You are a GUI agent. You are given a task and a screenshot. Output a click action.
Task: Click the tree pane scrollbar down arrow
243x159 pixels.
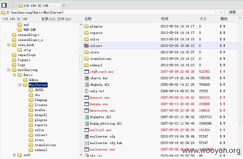click(x=81, y=155)
